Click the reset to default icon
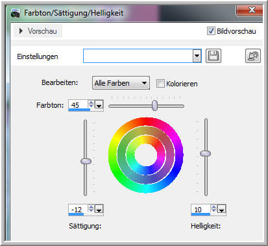Image resolution: width=268 pixels, height=246 pixels. (x=253, y=56)
